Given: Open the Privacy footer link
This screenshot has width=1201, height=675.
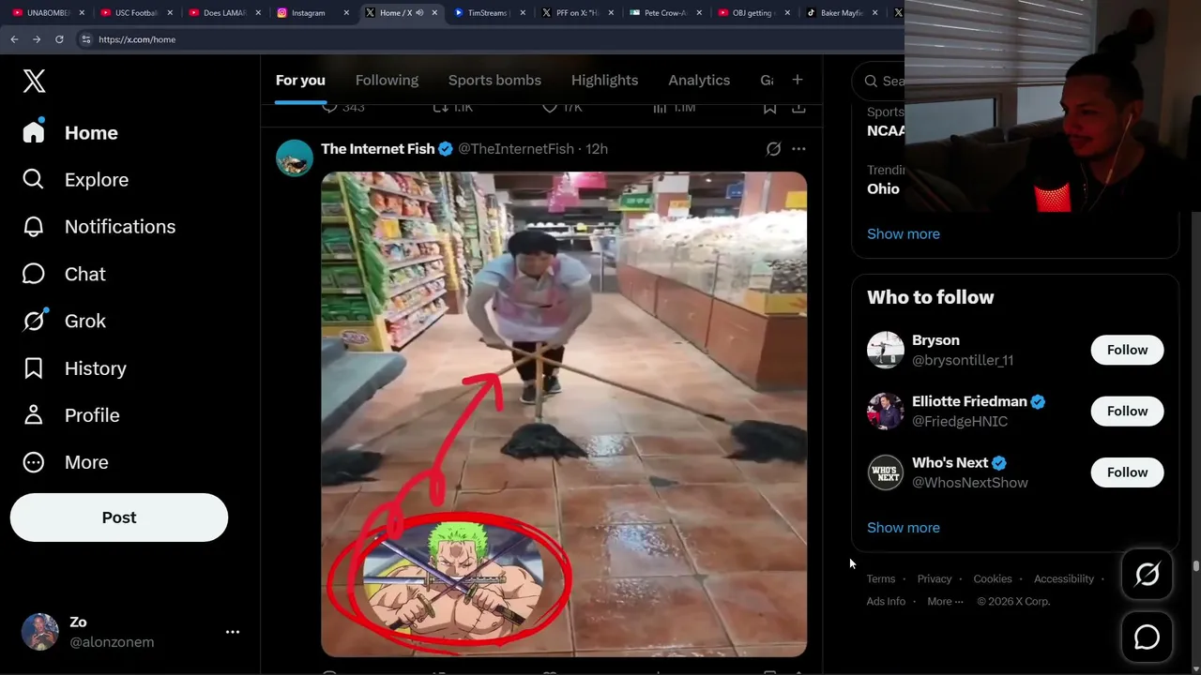Looking at the screenshot, I should click(x=935, y=579).
